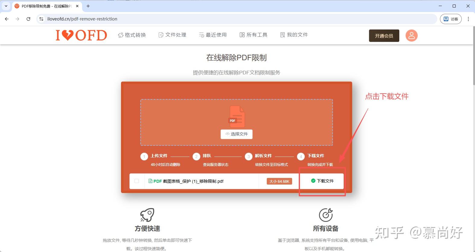475x252 pixels.
Task: Open 我的文件 in navigation
Action: 294,35
